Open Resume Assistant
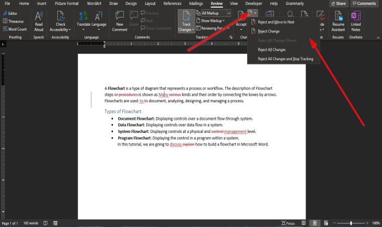This screenshot has height=227, width=382. [x=338, y=21]
